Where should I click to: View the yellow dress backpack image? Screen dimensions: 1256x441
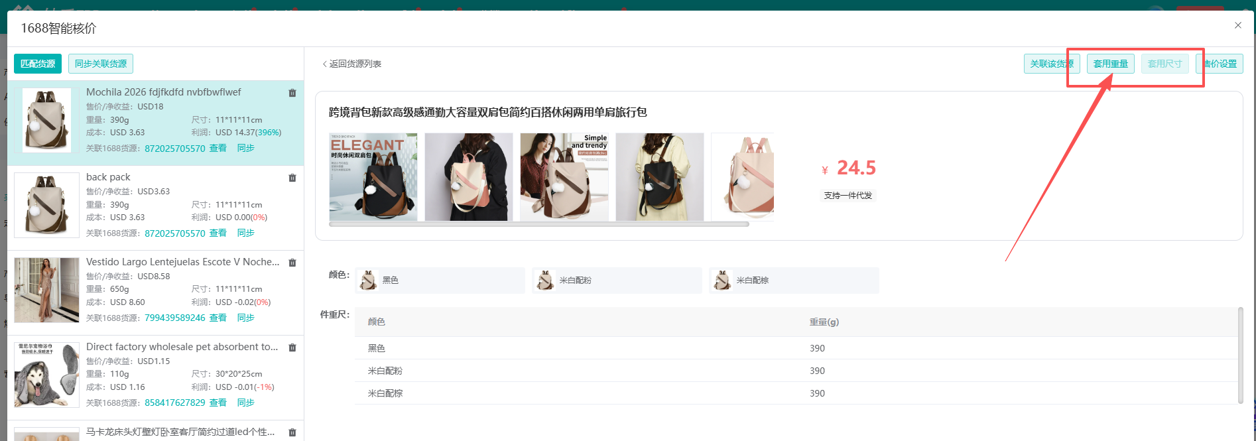(660, 177)
